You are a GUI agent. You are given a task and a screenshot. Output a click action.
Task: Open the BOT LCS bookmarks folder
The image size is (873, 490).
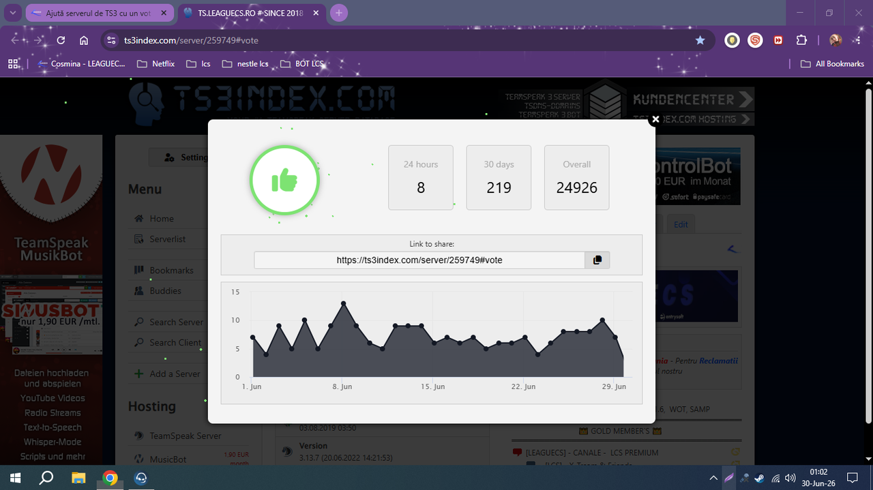[302, 63]
